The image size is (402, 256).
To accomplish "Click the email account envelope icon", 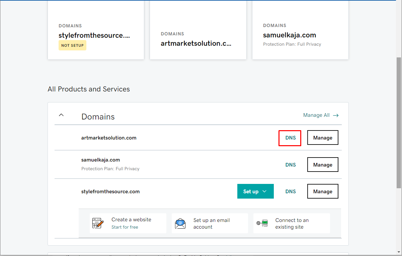I will tap(180, 223).
